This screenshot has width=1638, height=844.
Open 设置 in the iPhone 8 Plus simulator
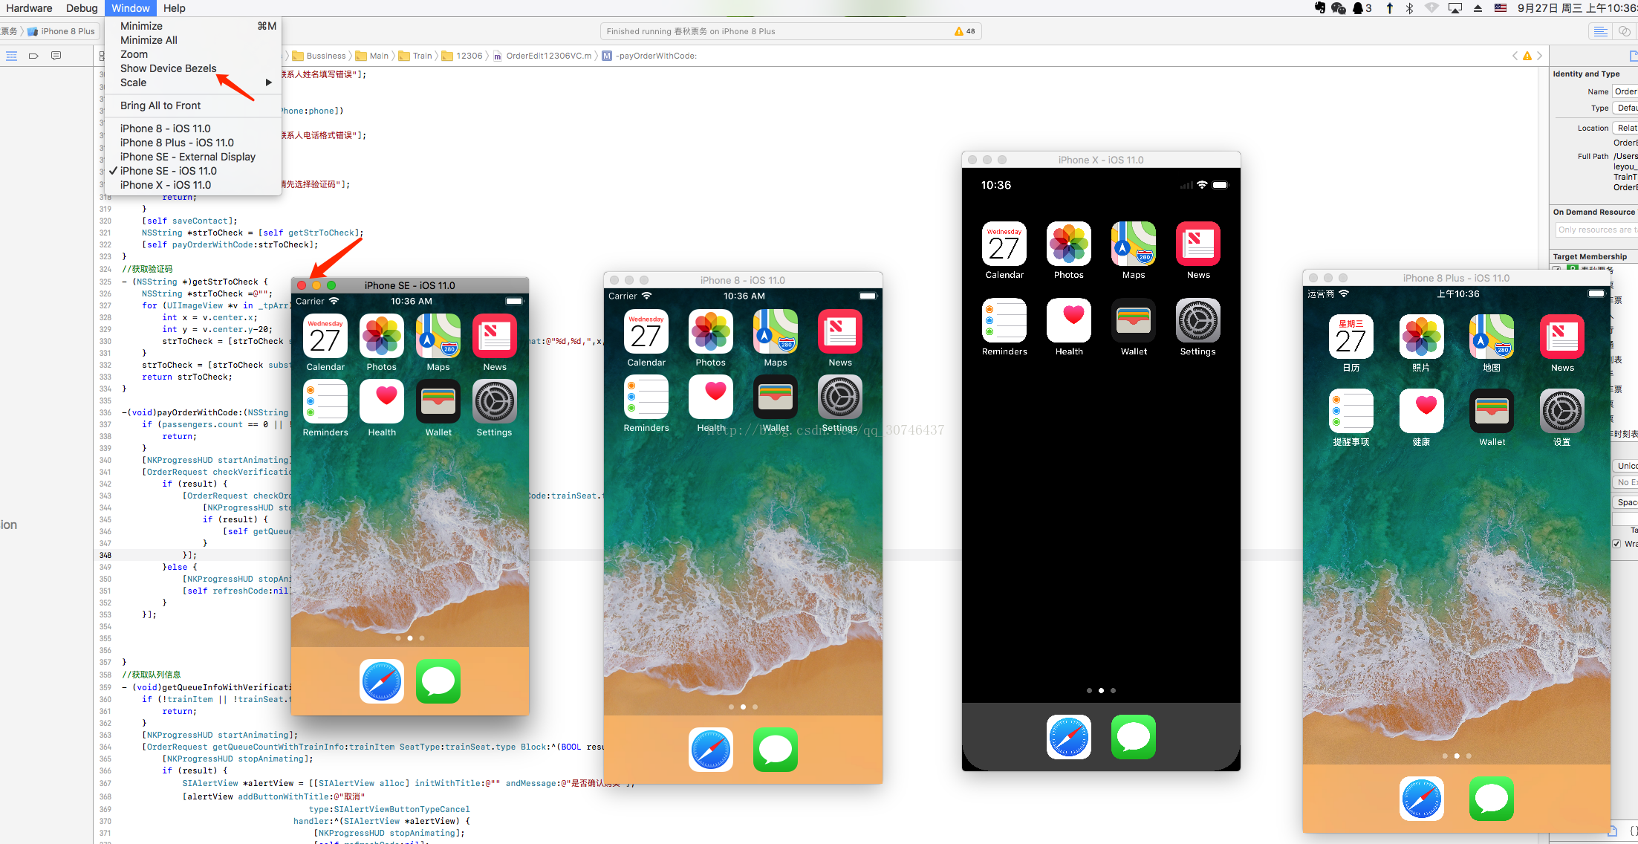click(x=1562, y=411)
